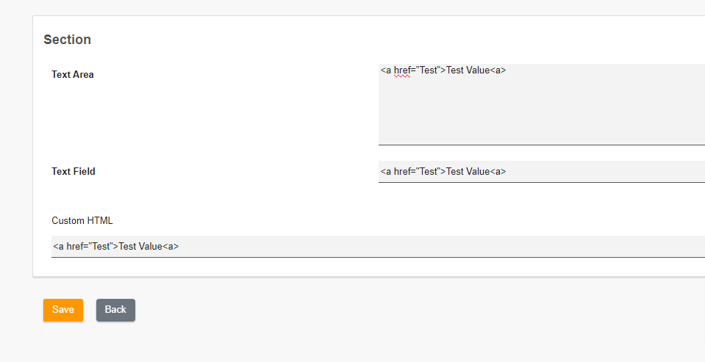
Task: Click the quoted "Test" value in Custom HTML field
Action: [x=101, y=247]
